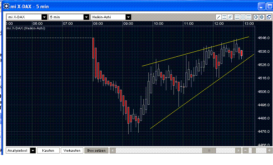Open the Heikin-Ashi chart type dropdown arrow
Screen dimensions: 273x165
click(128, 17)
